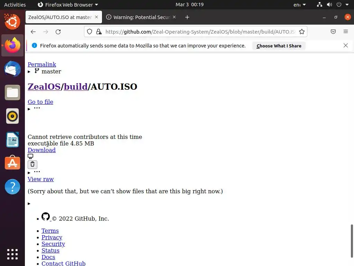The width and height of the screenshot is (354, 266).
Task: Open the Docs footer link
Action: [x=48, y=257]
